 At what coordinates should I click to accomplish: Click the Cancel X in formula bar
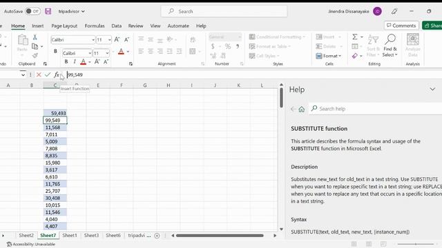pos(39,75)
